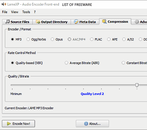Viewport: 147px width, 130px height.
Task: Click the gear icon on Advanced tab
Action: click(x=137, y=22)
